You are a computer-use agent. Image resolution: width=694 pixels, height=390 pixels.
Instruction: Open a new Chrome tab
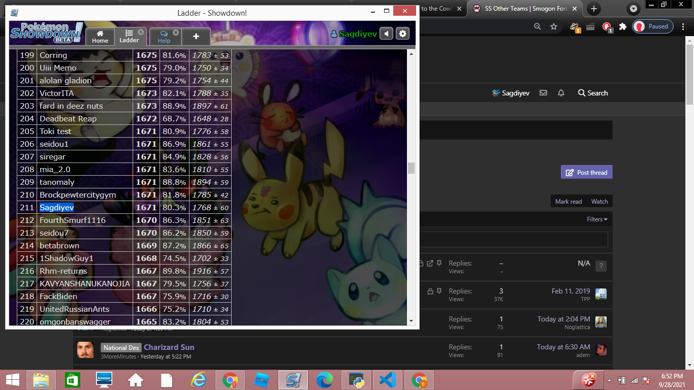tap(593, 9)
